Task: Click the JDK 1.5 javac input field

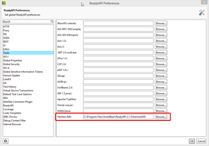Action: (x=118, y=93)
